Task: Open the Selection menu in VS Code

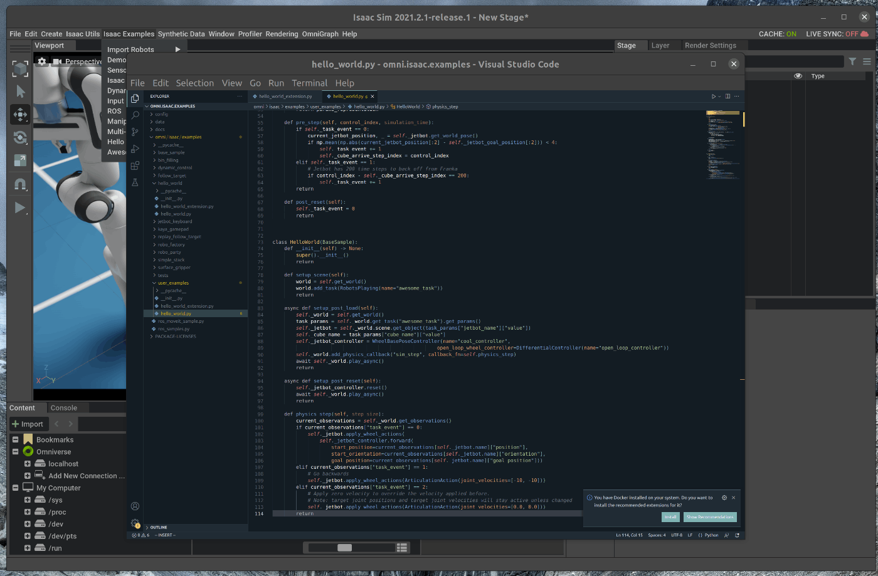Action: 195,83
